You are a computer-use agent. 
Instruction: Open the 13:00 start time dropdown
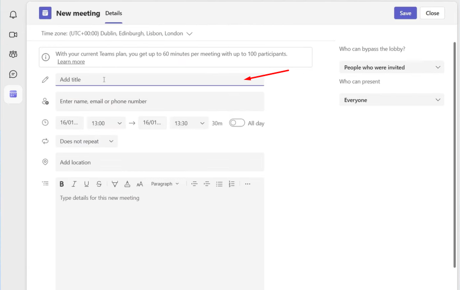(x=106, y=123)
